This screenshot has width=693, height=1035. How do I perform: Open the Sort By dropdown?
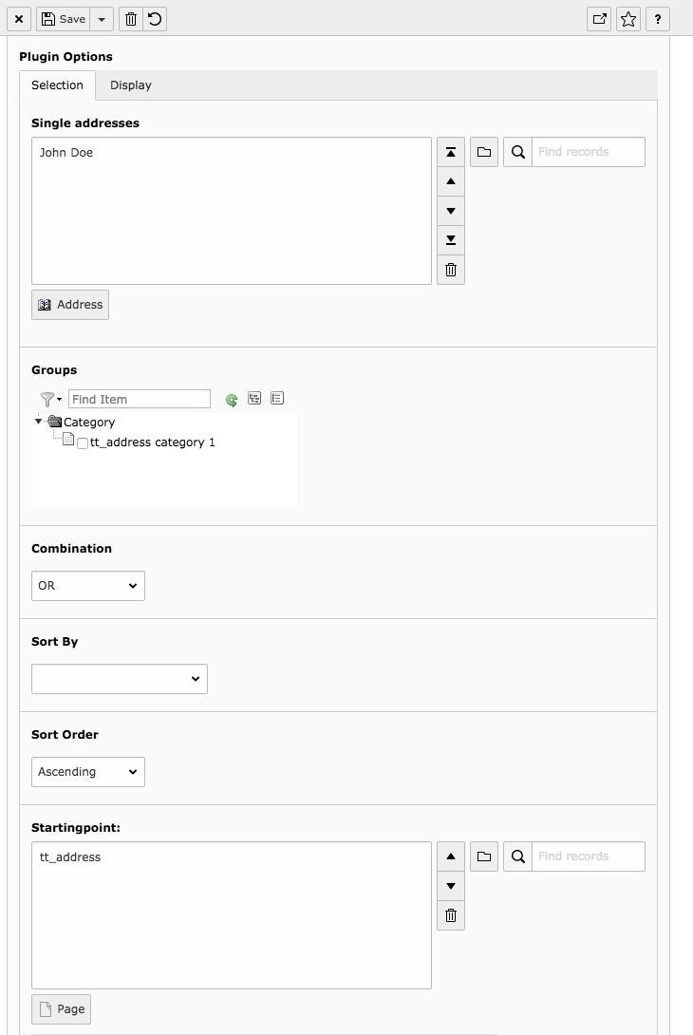tap(119, 679)
